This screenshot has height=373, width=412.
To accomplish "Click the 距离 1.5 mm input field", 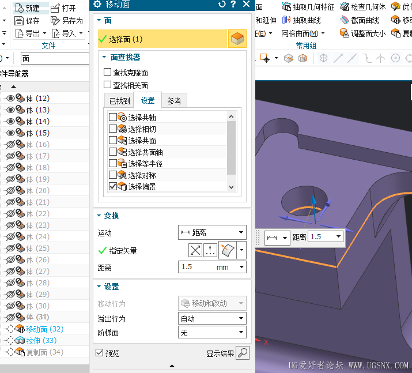I will tap(212, 267).
